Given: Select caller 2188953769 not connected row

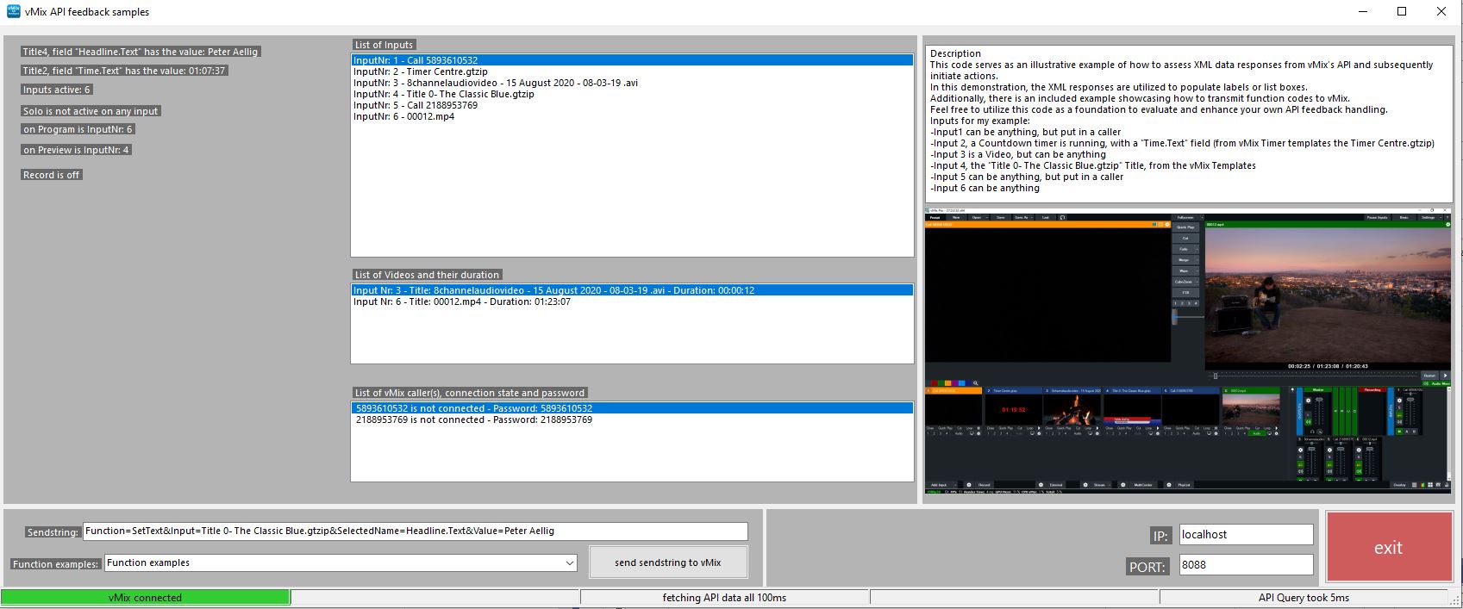Looking at the screenshot, I should (474, 419).
